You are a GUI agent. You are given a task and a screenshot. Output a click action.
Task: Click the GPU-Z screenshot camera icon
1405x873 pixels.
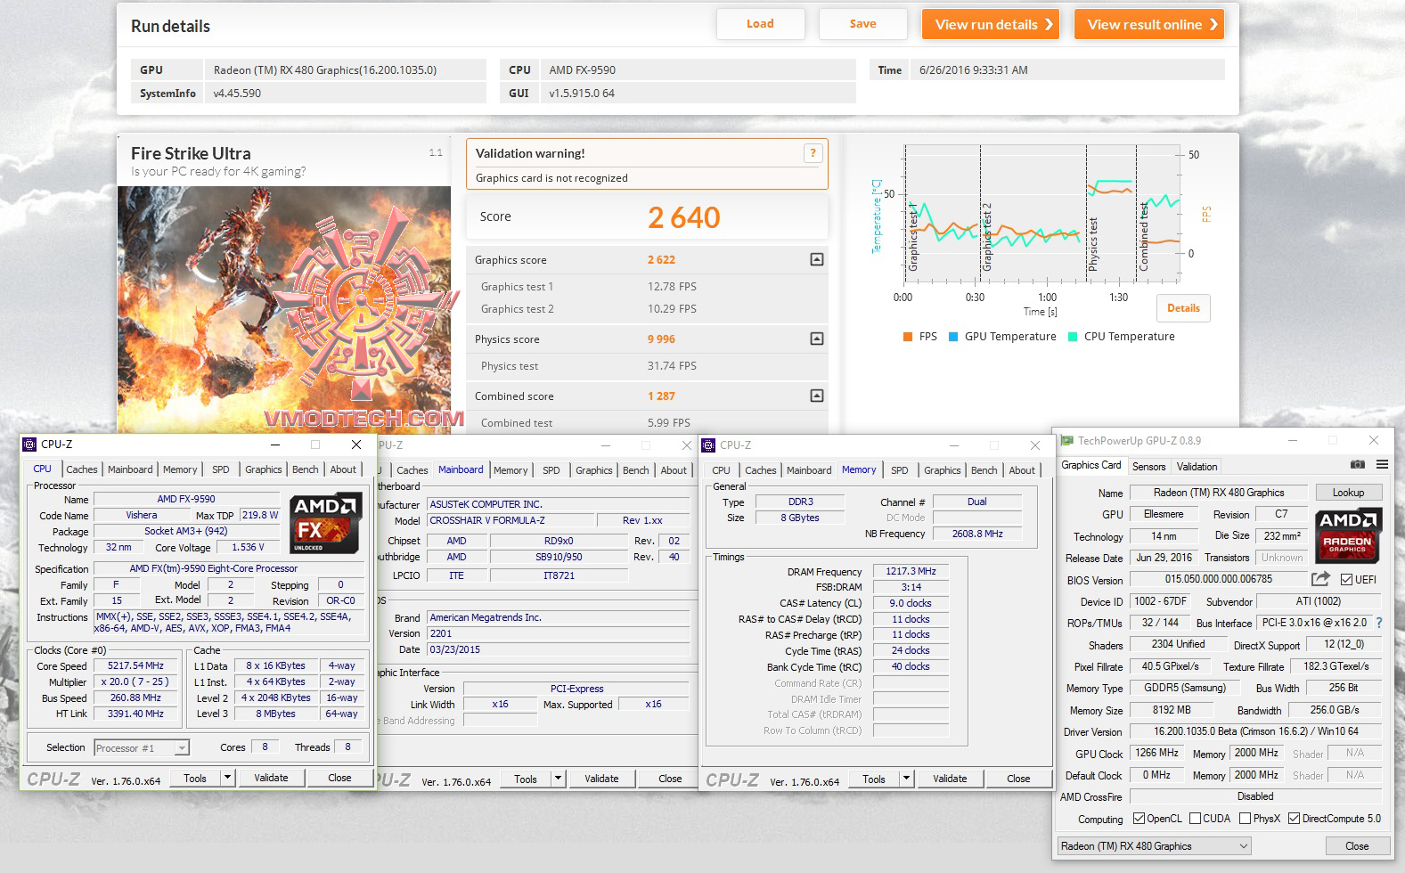1357,465
